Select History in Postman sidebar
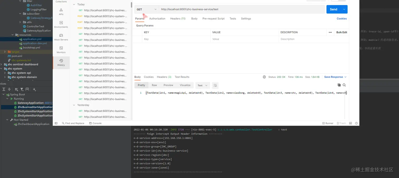 [61, 63]
